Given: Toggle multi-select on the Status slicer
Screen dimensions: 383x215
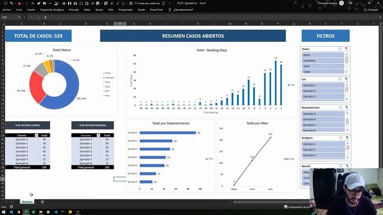Looking at the screenshot, I should click(340, 49).
